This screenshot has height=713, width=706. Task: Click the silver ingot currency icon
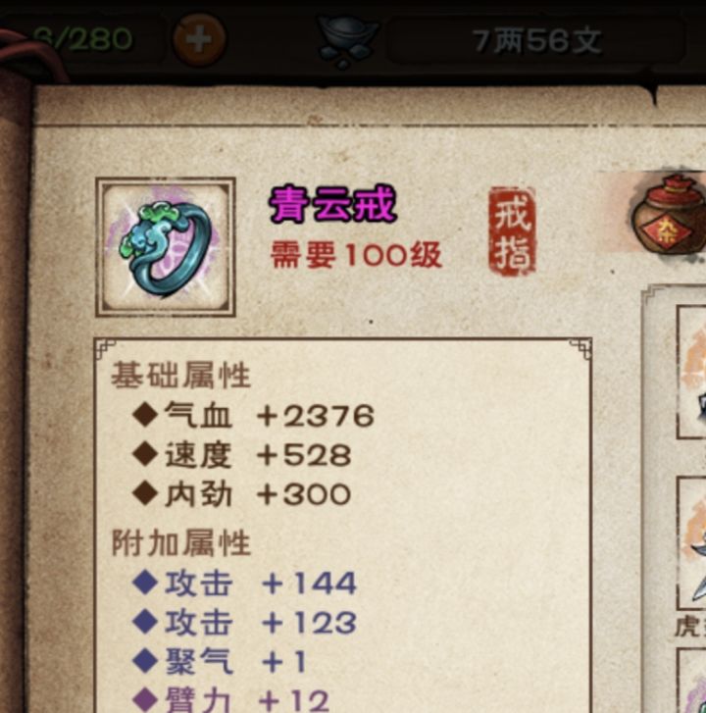click(348, 40)
